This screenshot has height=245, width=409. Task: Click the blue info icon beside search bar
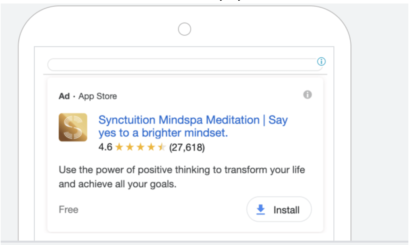point(321,61)
